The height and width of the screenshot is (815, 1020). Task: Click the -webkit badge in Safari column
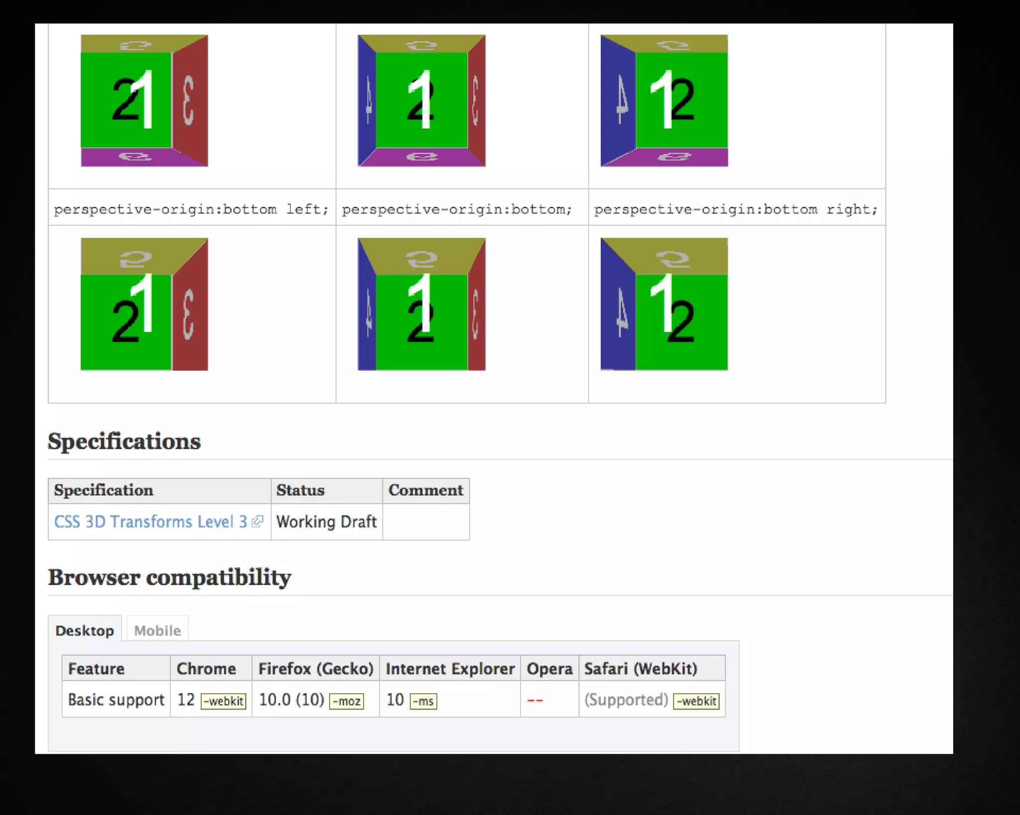(x=696, y=701)
